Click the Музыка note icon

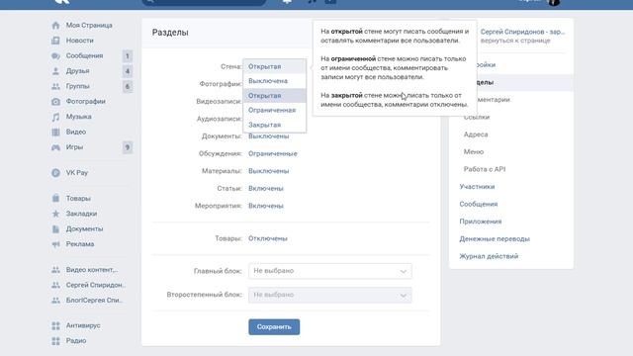click(55, 117)
